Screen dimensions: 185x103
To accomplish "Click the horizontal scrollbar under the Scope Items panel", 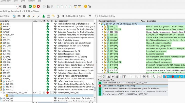I will (53, 102).
